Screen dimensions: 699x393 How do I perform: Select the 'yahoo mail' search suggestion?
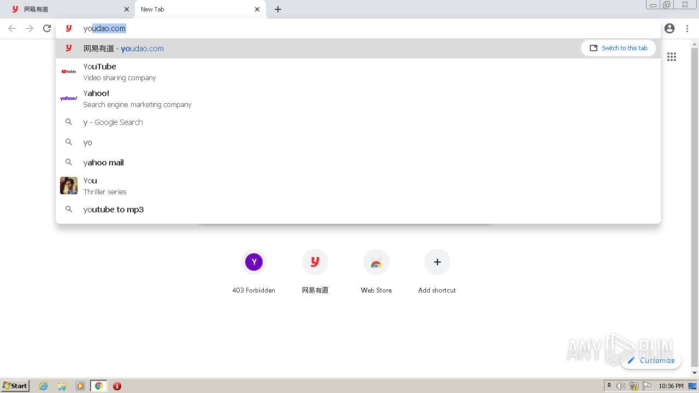[x=358, y=163]
